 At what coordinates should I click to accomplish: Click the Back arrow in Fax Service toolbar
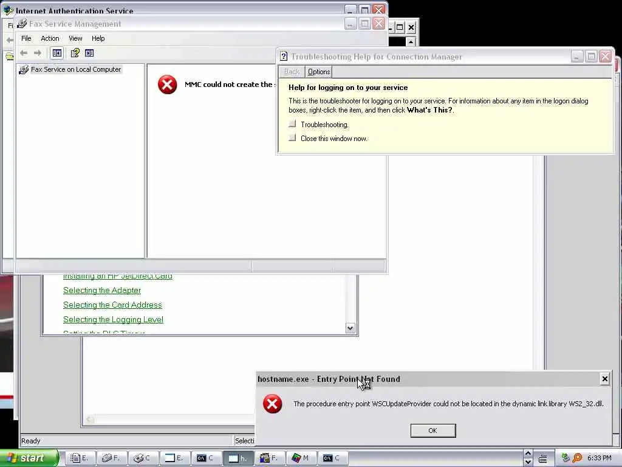coord(24,53)
